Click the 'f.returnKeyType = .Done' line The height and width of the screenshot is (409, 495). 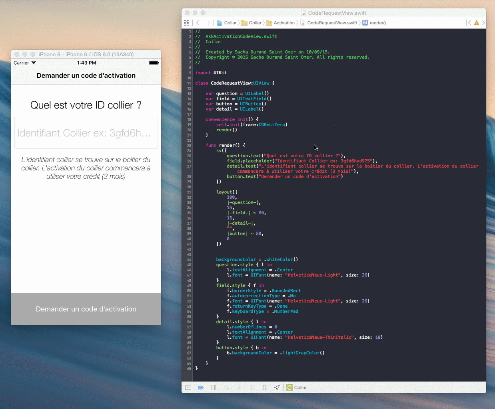(257, 306)
